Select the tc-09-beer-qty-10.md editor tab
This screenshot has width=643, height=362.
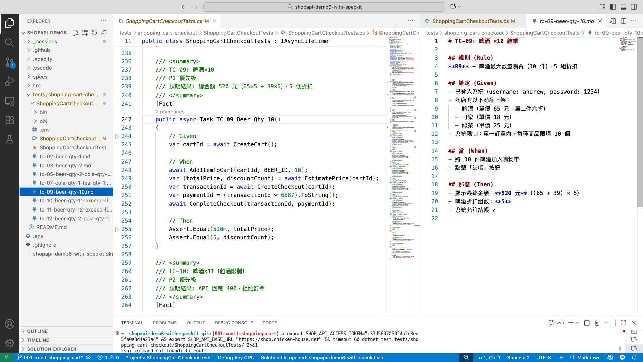pyautogui.click(x=566, y=21)
